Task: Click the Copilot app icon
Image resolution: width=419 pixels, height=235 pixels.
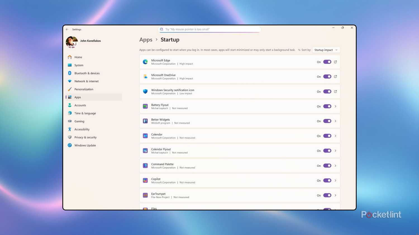Action: click(x=145, y=180)
